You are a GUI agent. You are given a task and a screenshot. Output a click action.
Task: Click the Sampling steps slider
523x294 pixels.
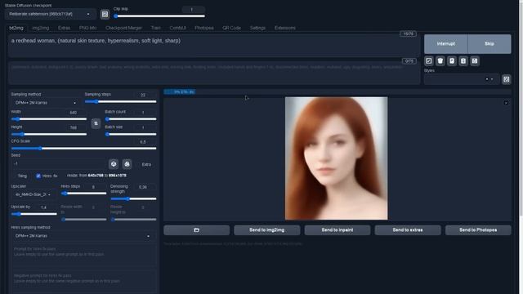tap(120, 101)
